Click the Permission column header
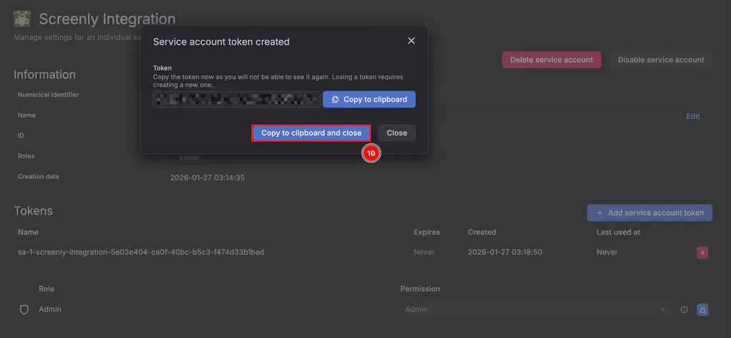Image resolution: width=731 pixels, height=338 pixels. tap(420, 289)
